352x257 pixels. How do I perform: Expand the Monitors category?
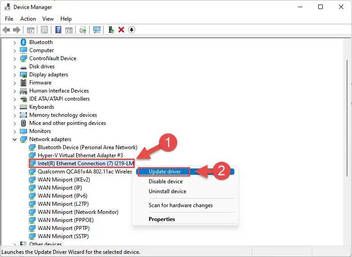[14, 131]
